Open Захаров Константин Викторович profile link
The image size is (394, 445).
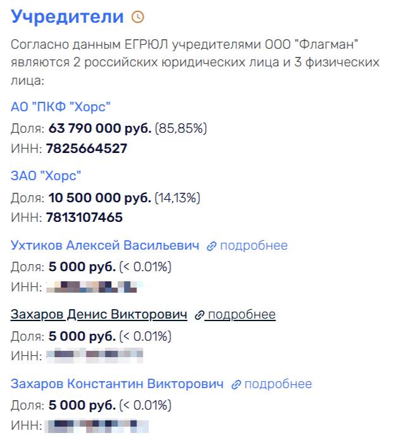click(x=117, y=384)
